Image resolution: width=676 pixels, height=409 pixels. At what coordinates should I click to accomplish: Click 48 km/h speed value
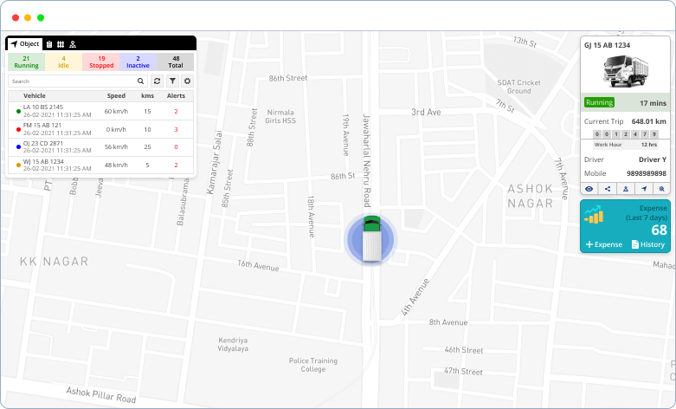pos(116,166)
